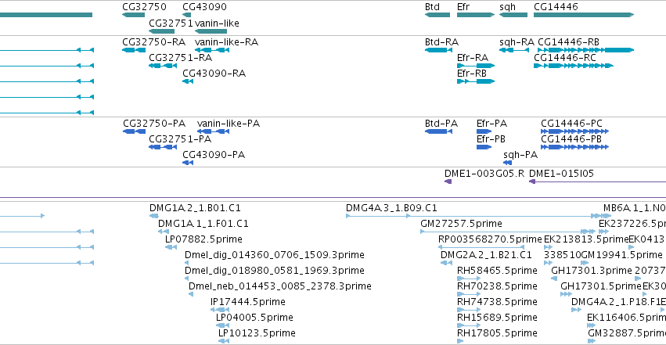Click the Btd gene arrow
The height and width of the screenshot is (345, 666).
[x=437, y=15]
